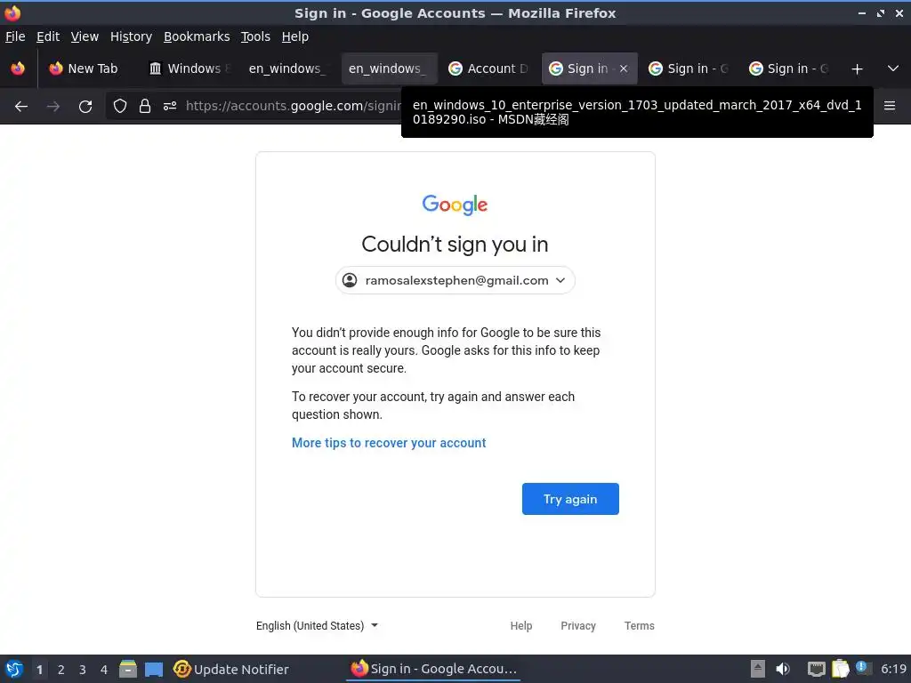Open the File menu

click(x=15, y=36)
